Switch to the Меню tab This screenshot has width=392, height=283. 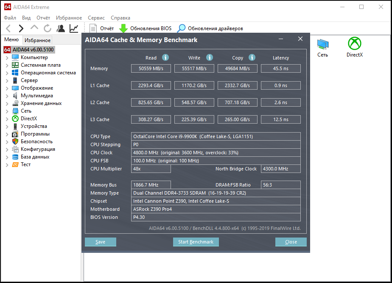pos(11,40)
